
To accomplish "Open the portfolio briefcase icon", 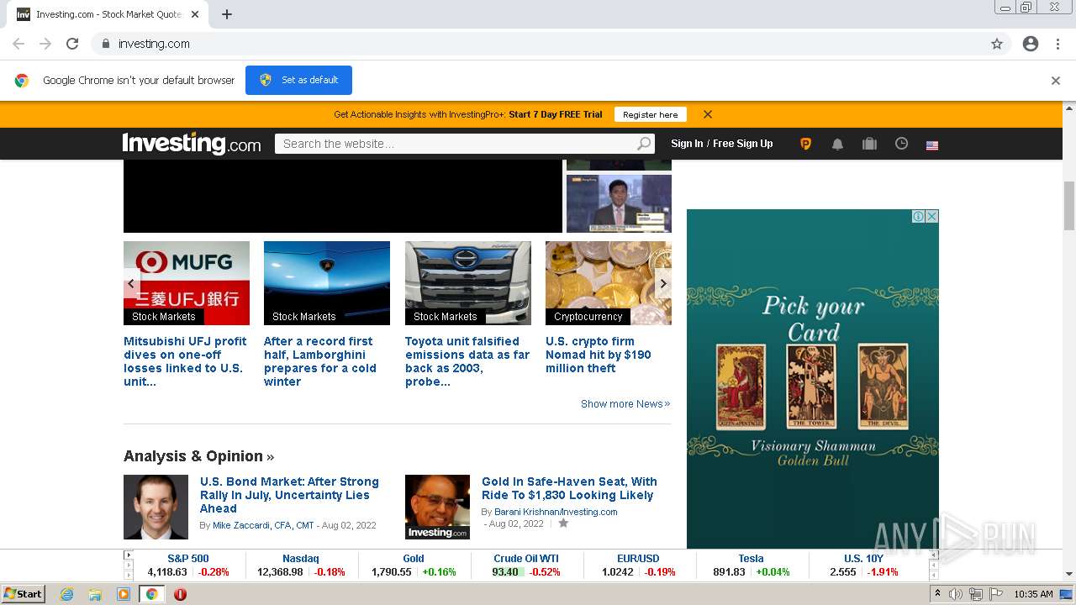I will pos(869,144).
